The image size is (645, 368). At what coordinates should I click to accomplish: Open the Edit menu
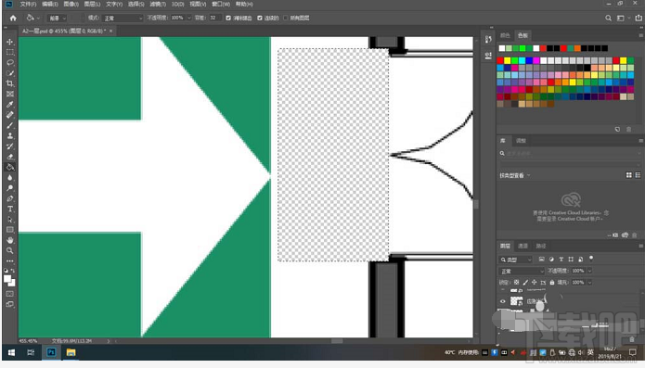click(x=50, y=4)
